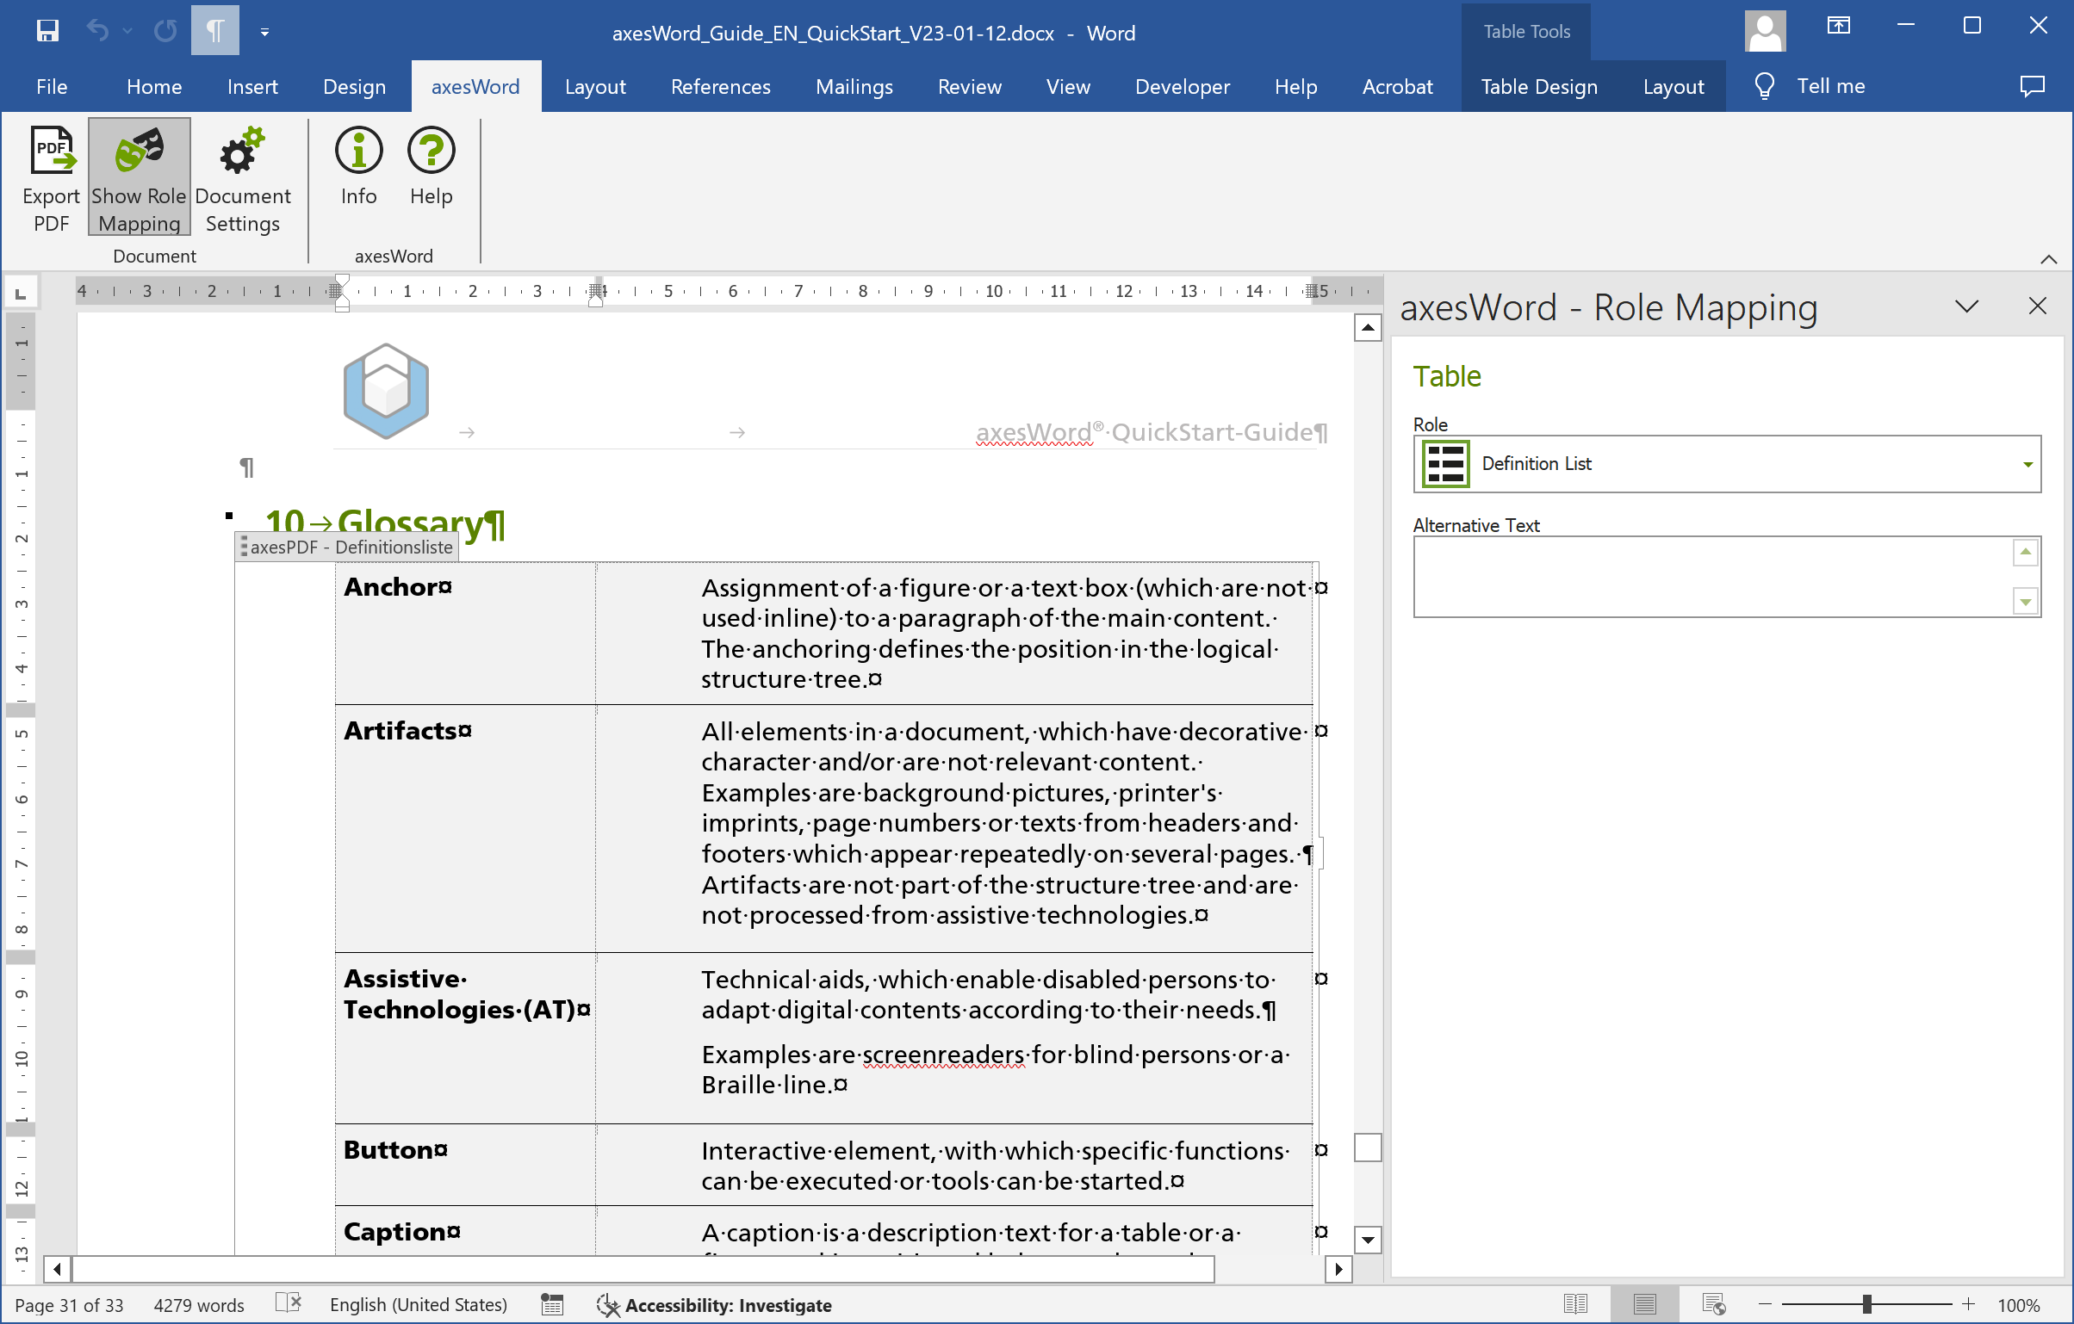Switch to the Home tab
The image size is (2074, 1324).
click(x=154, y=87)
